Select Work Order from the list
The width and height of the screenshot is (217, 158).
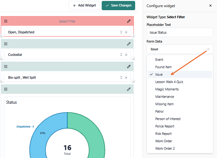(164, 141)
